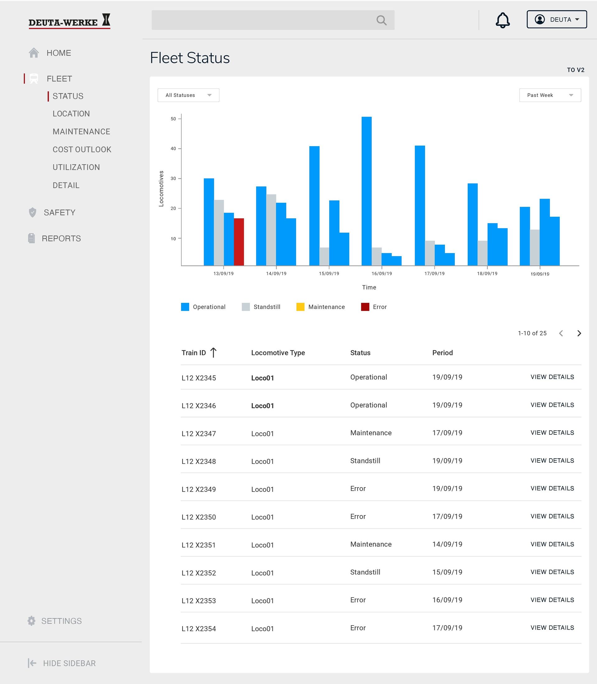Select Cost Outlook in sidebar
Viewport: 597px width, 684px height.
pyautogui.click(x=82, y=149)
